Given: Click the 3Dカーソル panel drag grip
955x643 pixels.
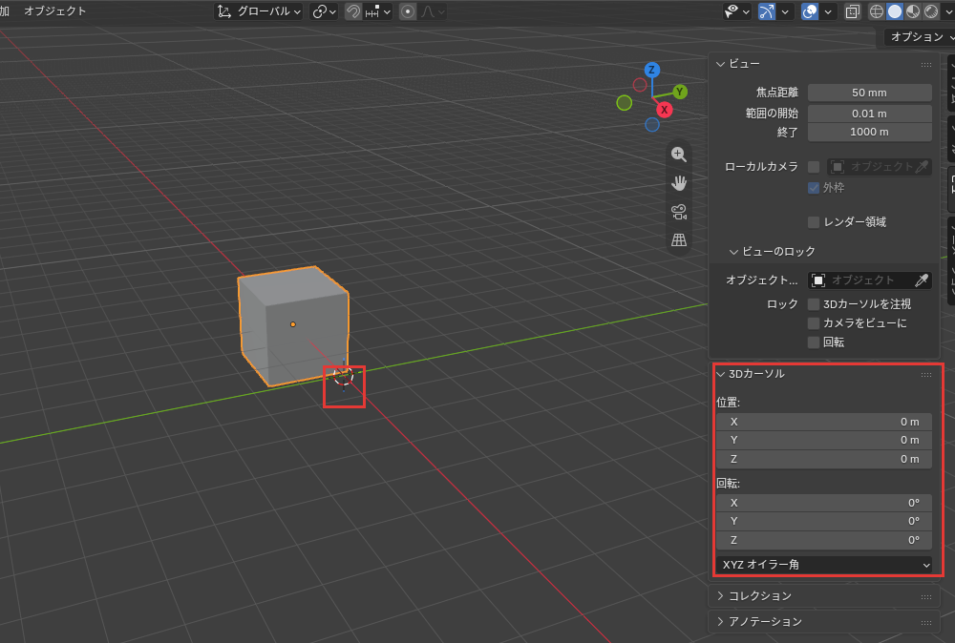Looking at the screenshot, I should (x=926, y=375).
